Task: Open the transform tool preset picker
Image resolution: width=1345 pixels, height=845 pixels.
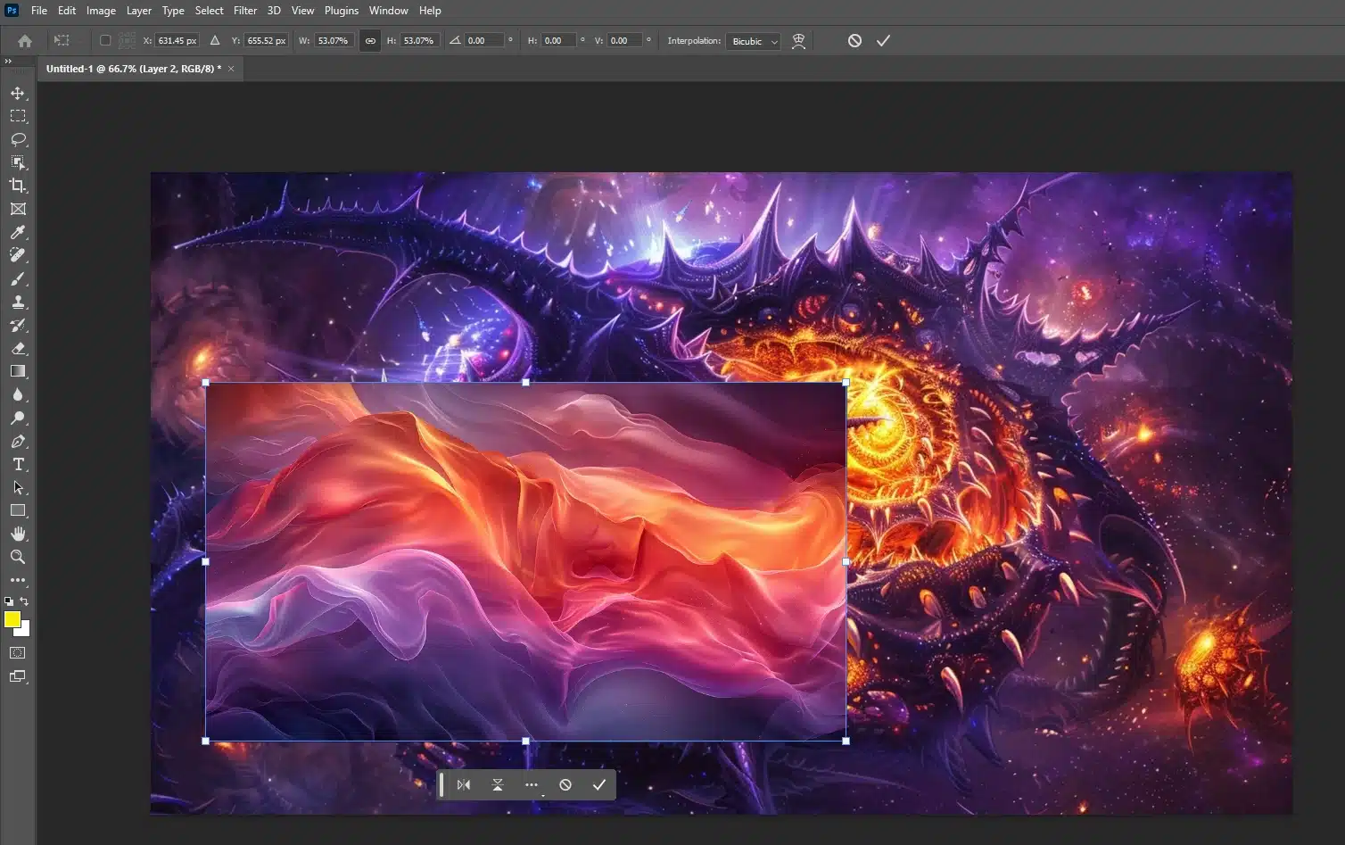Action: click(x=62, y=41)
